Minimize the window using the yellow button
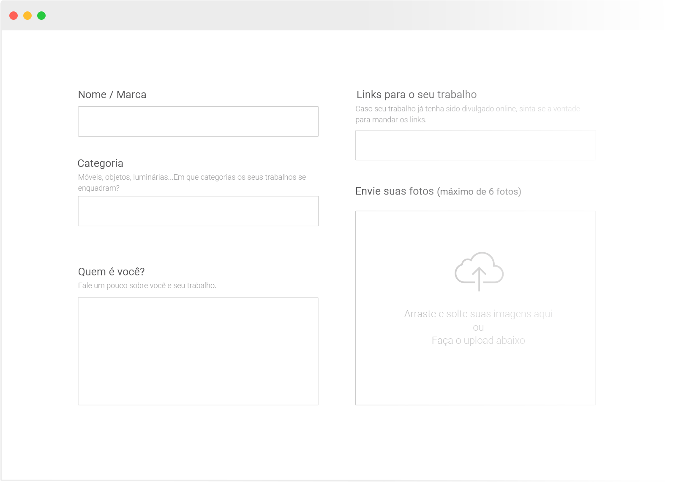The image size is (676, 483). [x=27, y=16]
